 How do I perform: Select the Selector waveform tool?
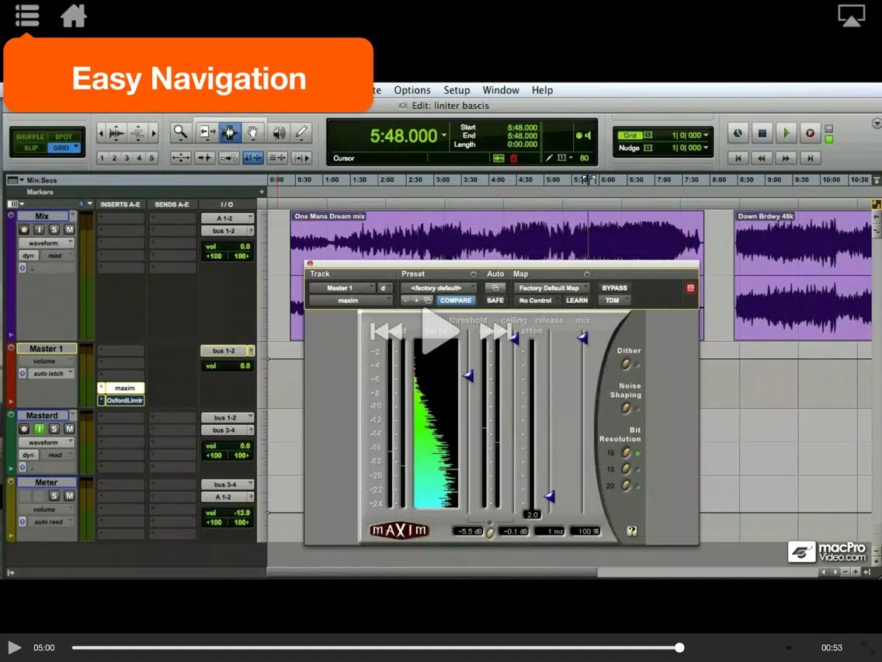pyautogui.click(x=229, y=133)
